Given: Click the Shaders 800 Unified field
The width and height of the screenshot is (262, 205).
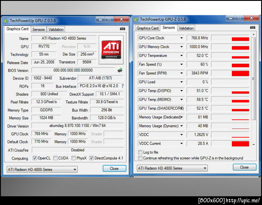Looking at the screenshot, I should coord(49,94).
